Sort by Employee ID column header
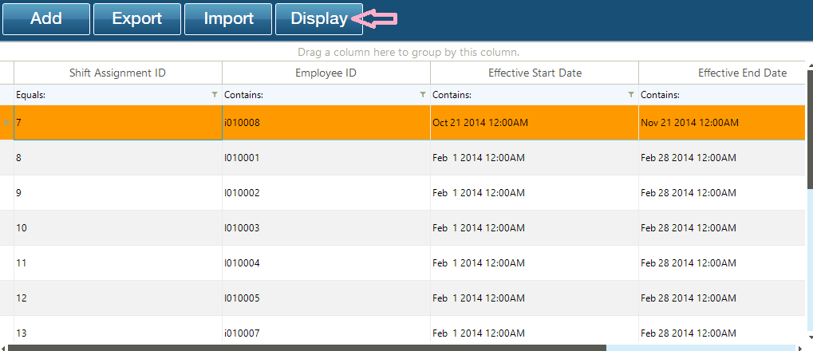 point(326,73)
